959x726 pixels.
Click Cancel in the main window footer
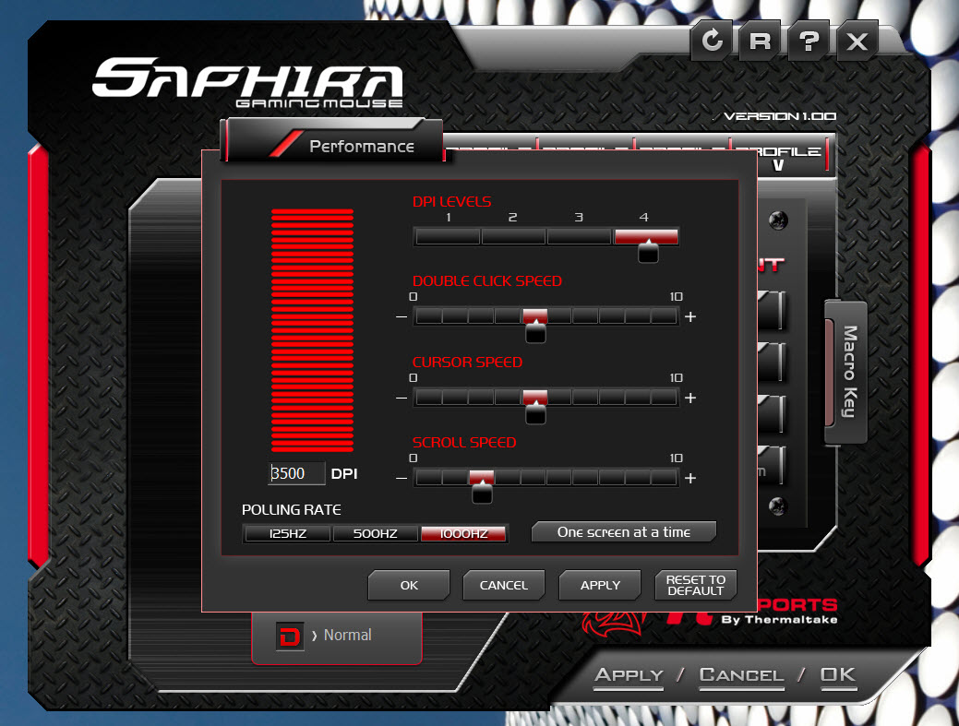(x=741, y=675)
